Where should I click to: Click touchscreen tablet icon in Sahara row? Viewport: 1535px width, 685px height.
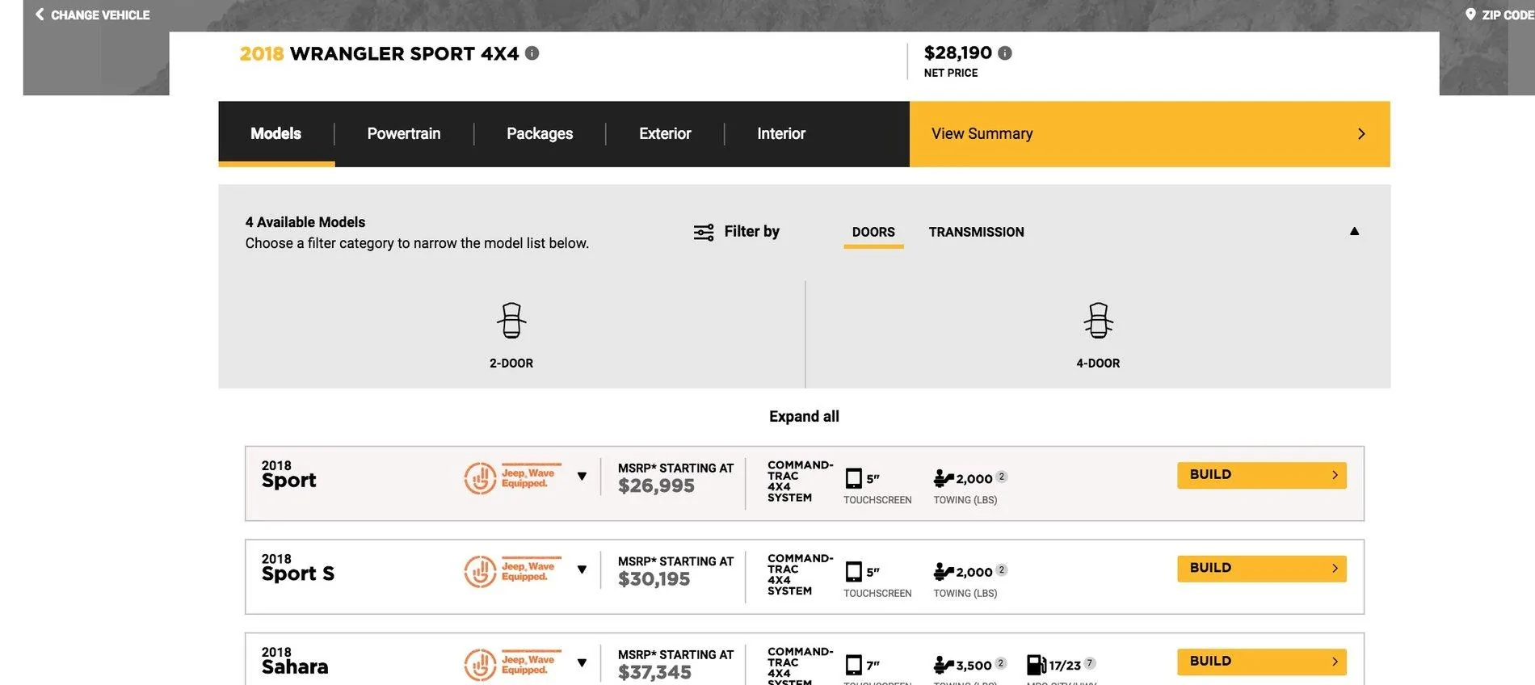click(x=853, y=665)
